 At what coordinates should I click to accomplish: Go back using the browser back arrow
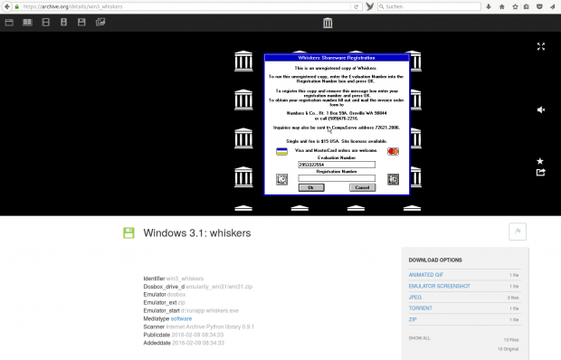[7, 6]
